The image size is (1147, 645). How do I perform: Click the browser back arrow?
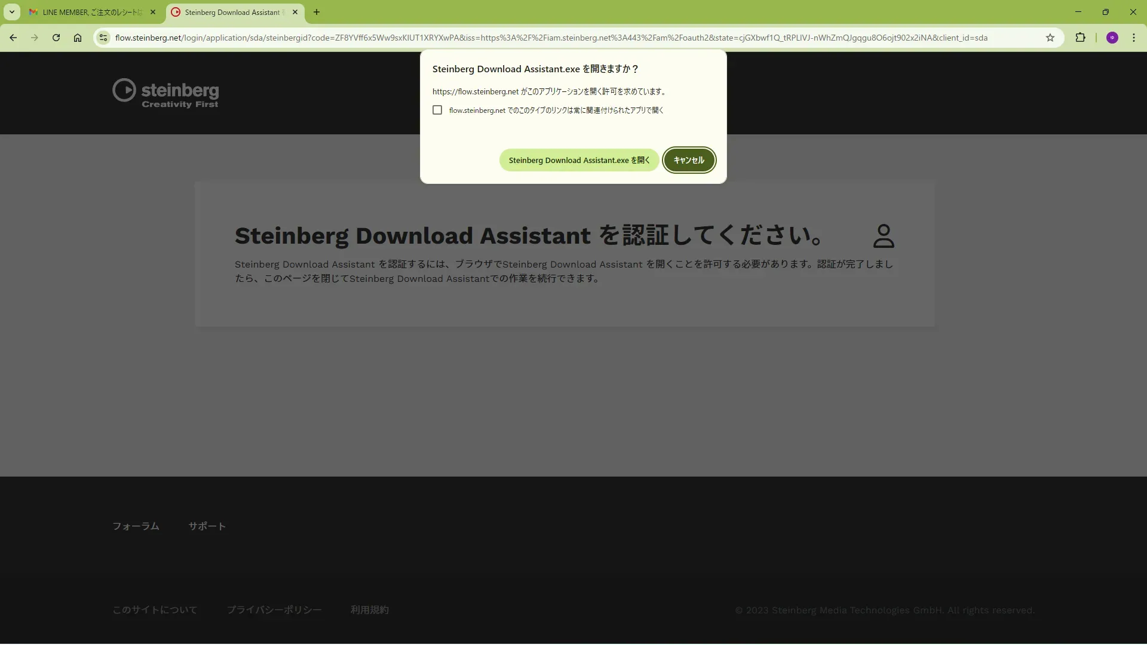13,38
